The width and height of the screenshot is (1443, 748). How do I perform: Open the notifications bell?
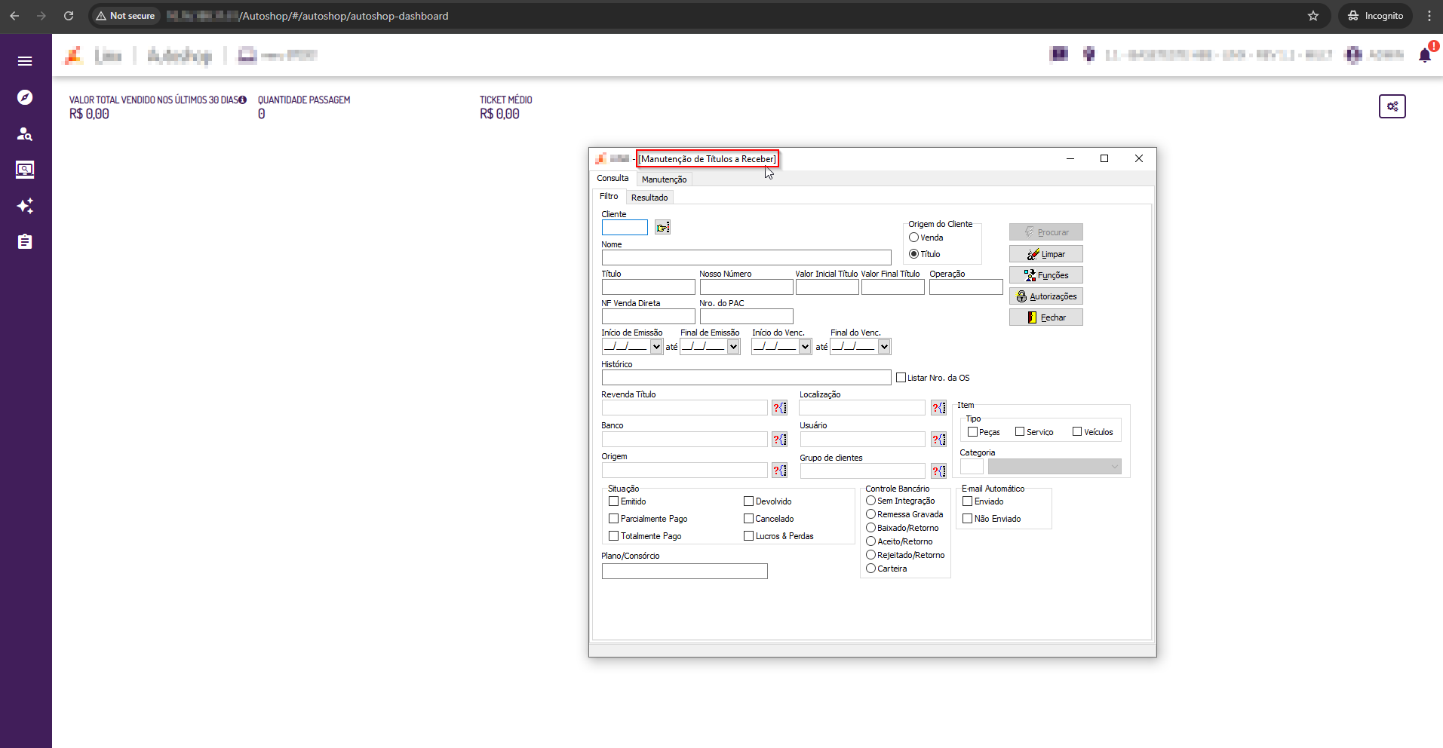point(1424,55)
